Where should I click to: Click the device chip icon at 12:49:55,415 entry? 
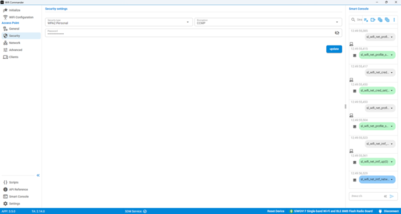[355, 55]
